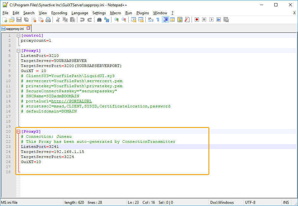The image size is (298, 206).
Task: Open the File menu
Action: pyautogui.click(x=5, y=13)
